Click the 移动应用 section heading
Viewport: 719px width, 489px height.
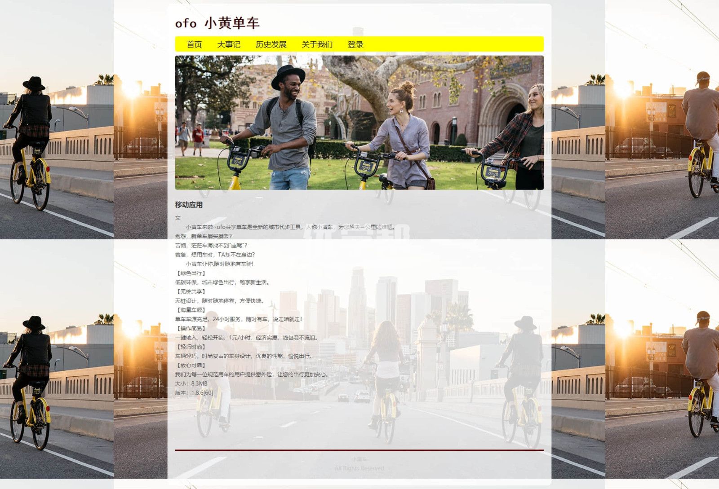coord(189,205)
